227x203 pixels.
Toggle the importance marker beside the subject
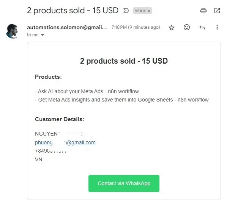[x=126, y=11]
